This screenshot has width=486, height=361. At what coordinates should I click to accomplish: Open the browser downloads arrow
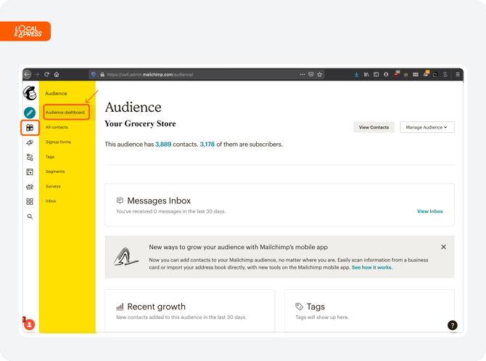[356, 74]
